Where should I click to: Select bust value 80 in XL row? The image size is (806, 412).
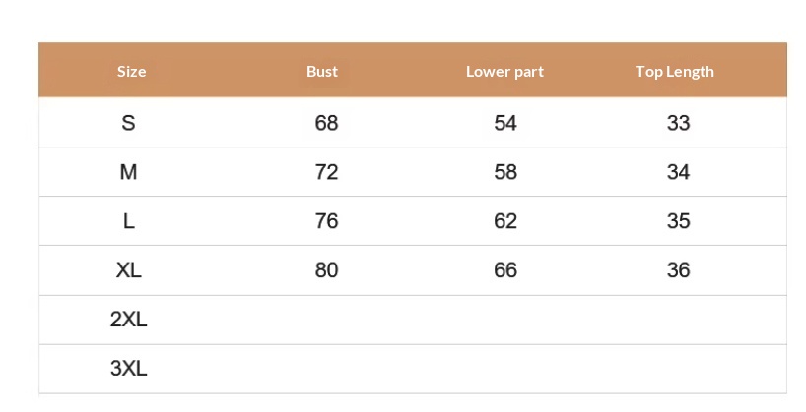(x=326, y=270)
